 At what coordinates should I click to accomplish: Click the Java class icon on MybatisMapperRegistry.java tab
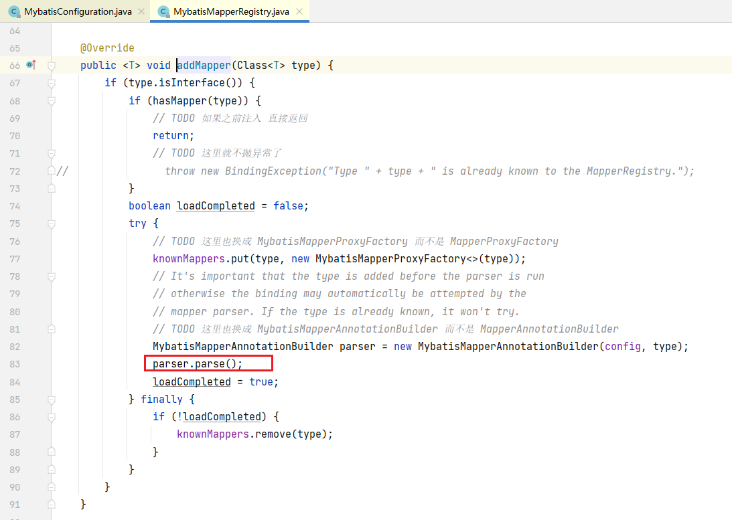[x=163, y=12]
